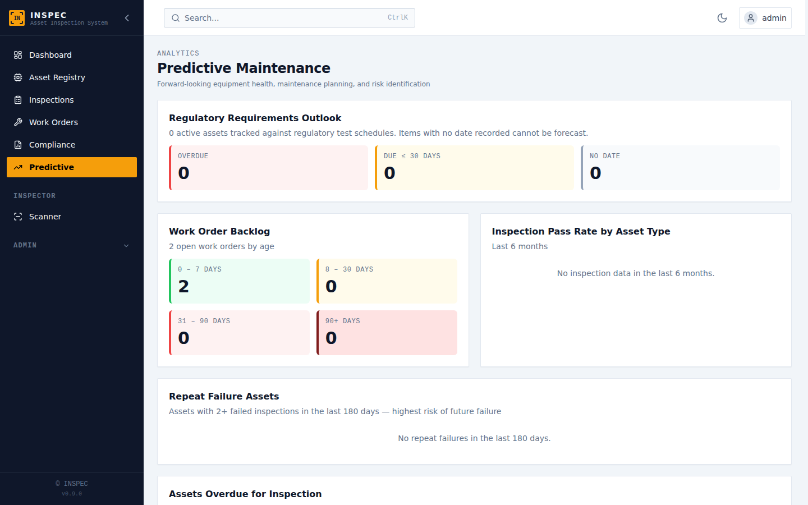Click the Asset Registry icon
This screenshot has width=808, height=505.
(x=18, y=77)
